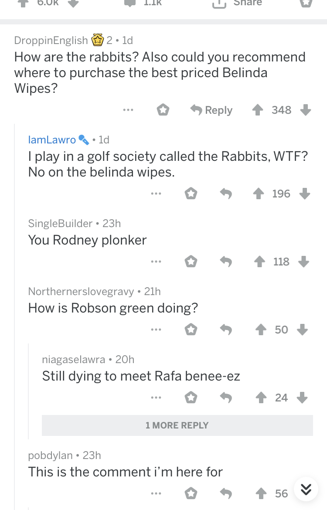The image size is (327, 510).
Task: Expand the 1 MORE REPLY bar
Action: [177, 425]
